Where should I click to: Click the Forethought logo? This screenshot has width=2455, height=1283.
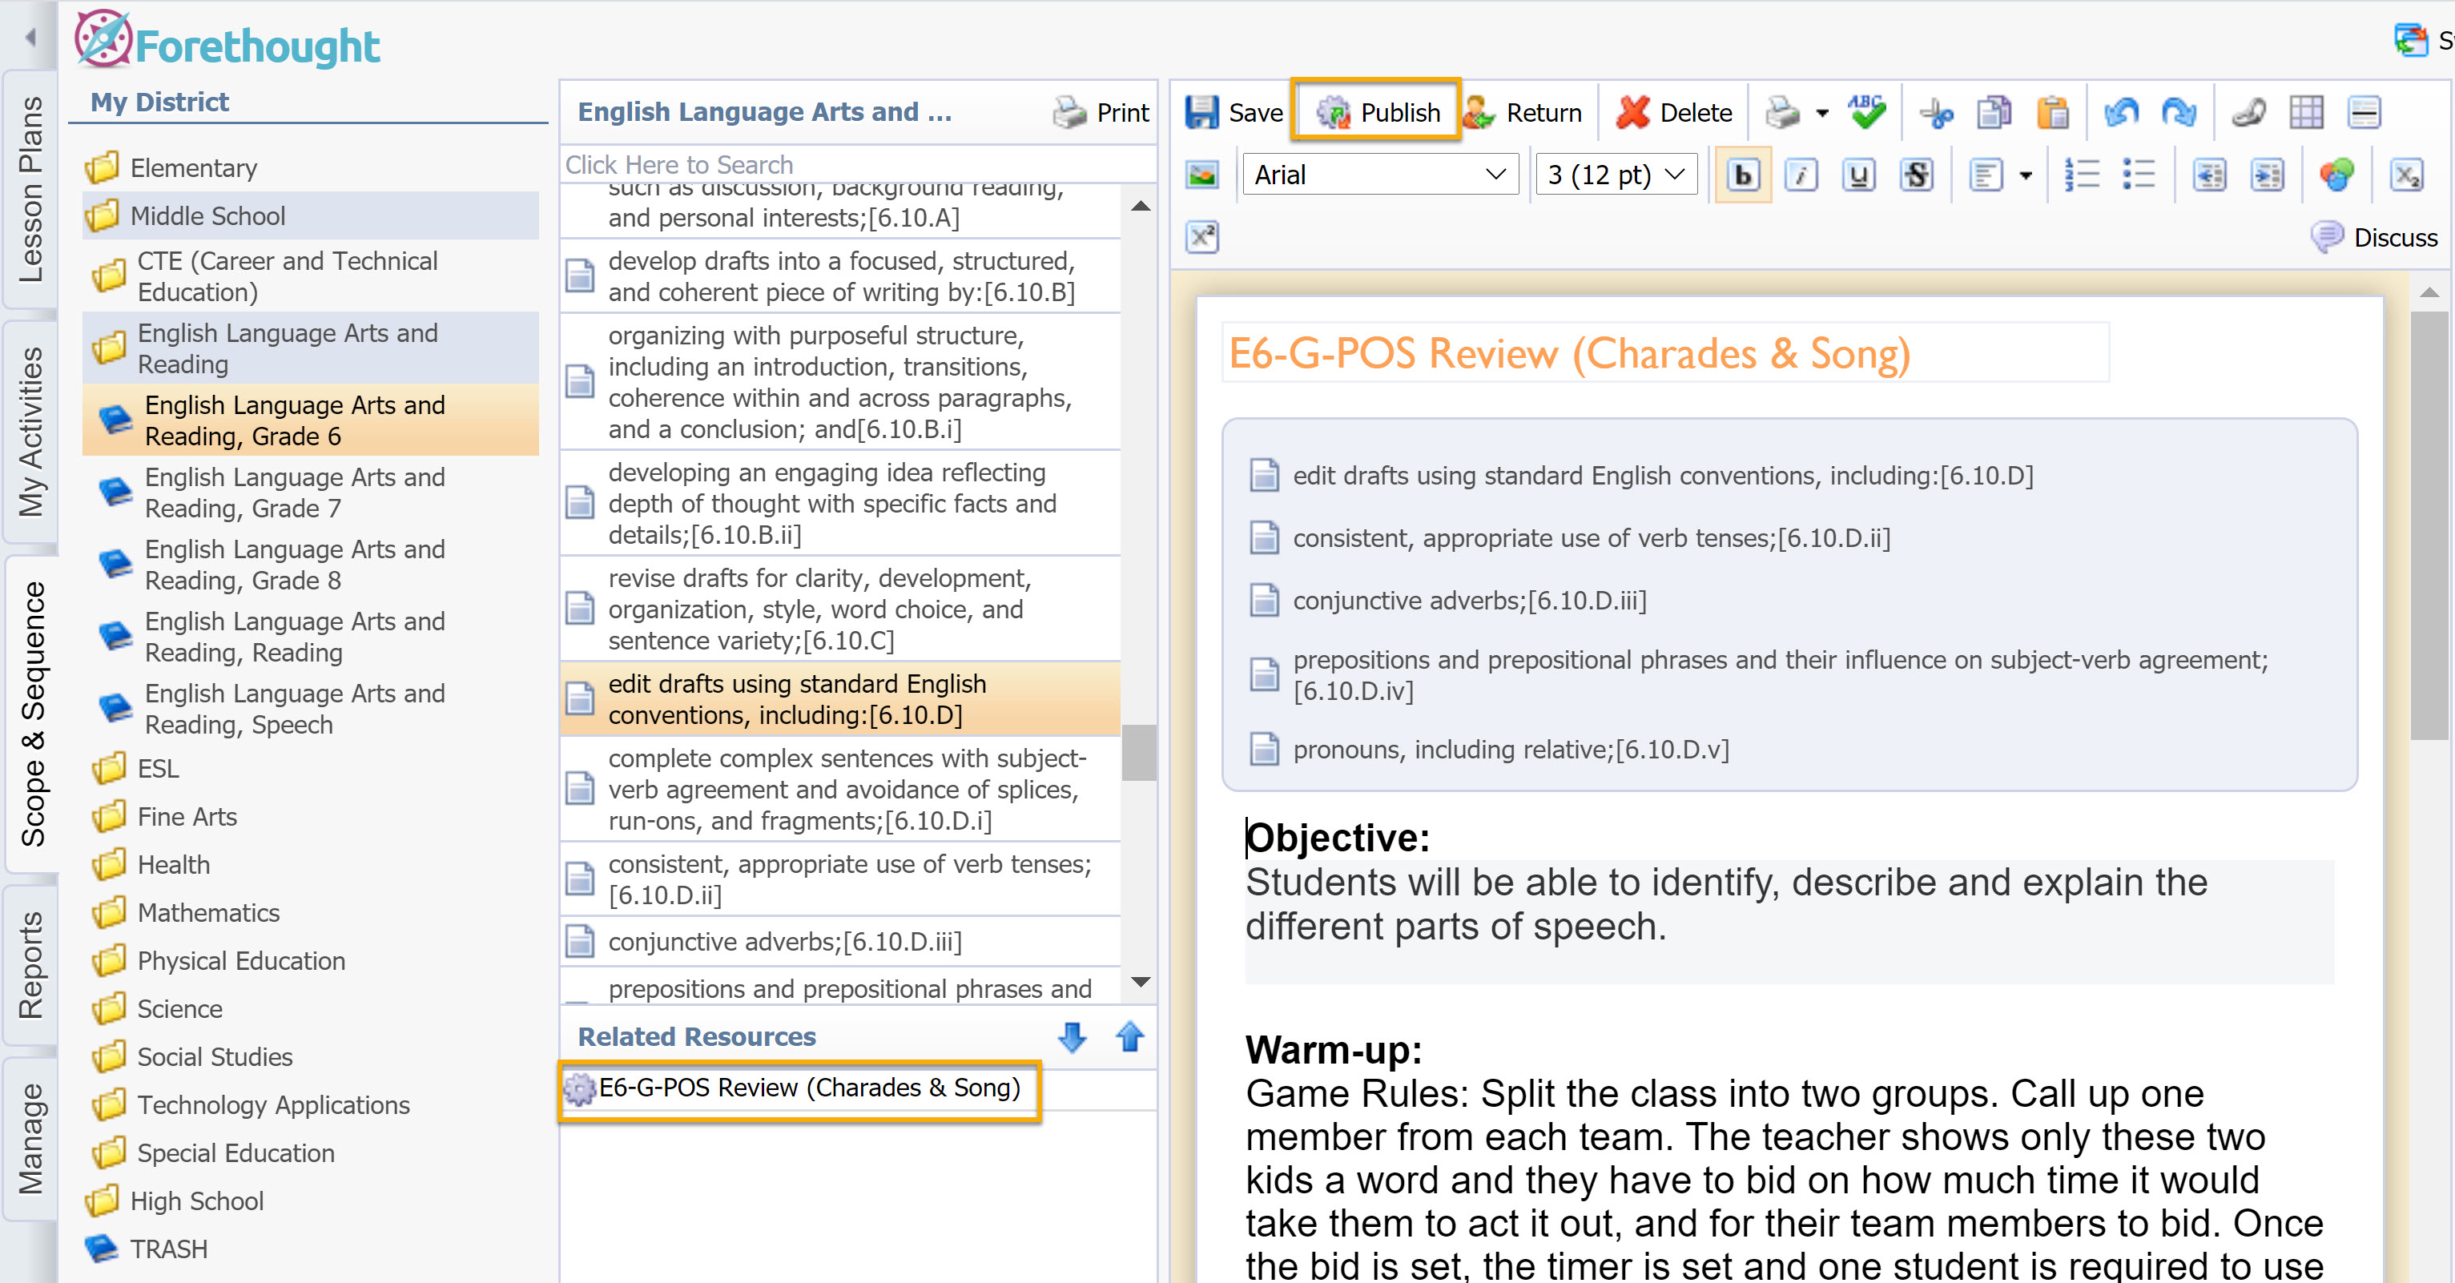pos(227,40)
